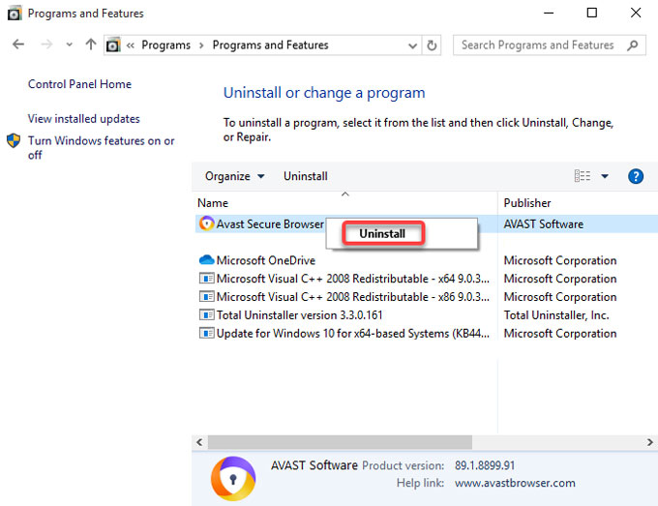The image size is (658, 506).
Task: Expand the address bar history chevron
Action: coord(412,45)
